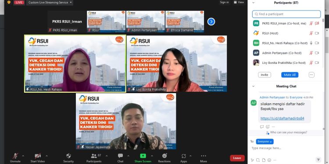Open participants more options ellipsis button
Screen dimensions: 329x164
click(x=311, y=75)
